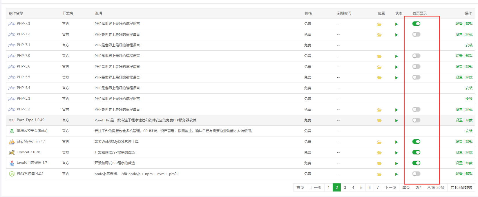Open folder icon for PM2管理器
This screenshot has height=197, width=478.
(x=379, y=174)
